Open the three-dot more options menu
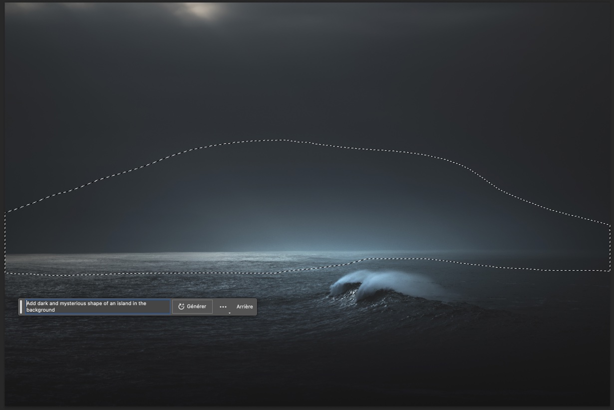This screenshot has height=410, width=614. coord(223,307)
